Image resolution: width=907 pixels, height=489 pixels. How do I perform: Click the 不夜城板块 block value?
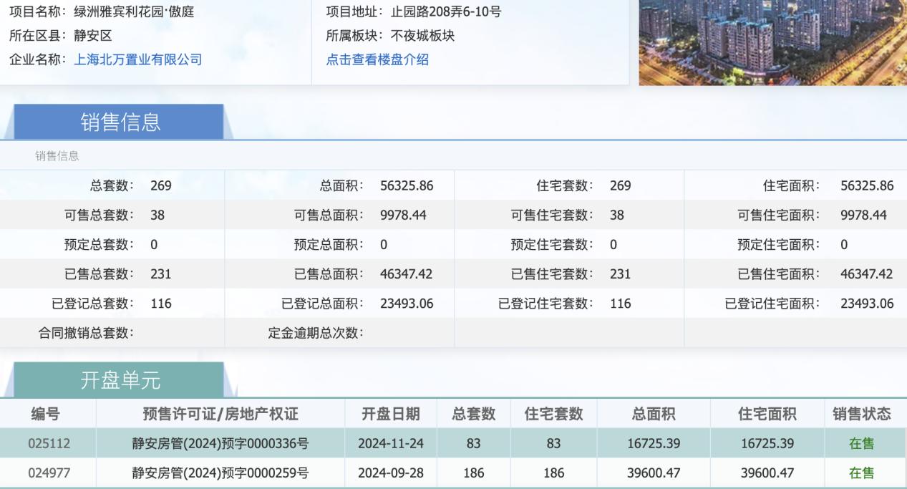pos(423,36)
